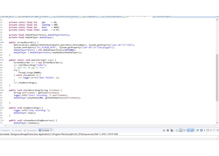Switch to the Javadoc tab
The height and width of the screenshot is (156, 219).
17,130
